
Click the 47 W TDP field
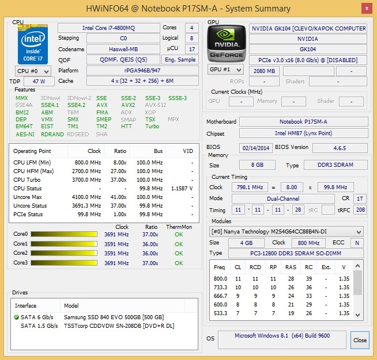point(39,81)
